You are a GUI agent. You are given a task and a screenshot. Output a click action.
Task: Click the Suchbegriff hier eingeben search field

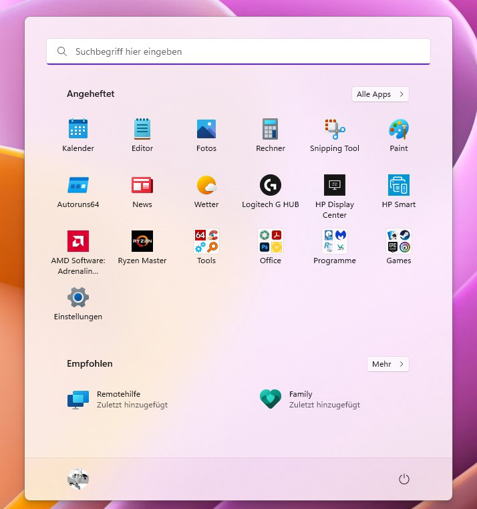238,51
